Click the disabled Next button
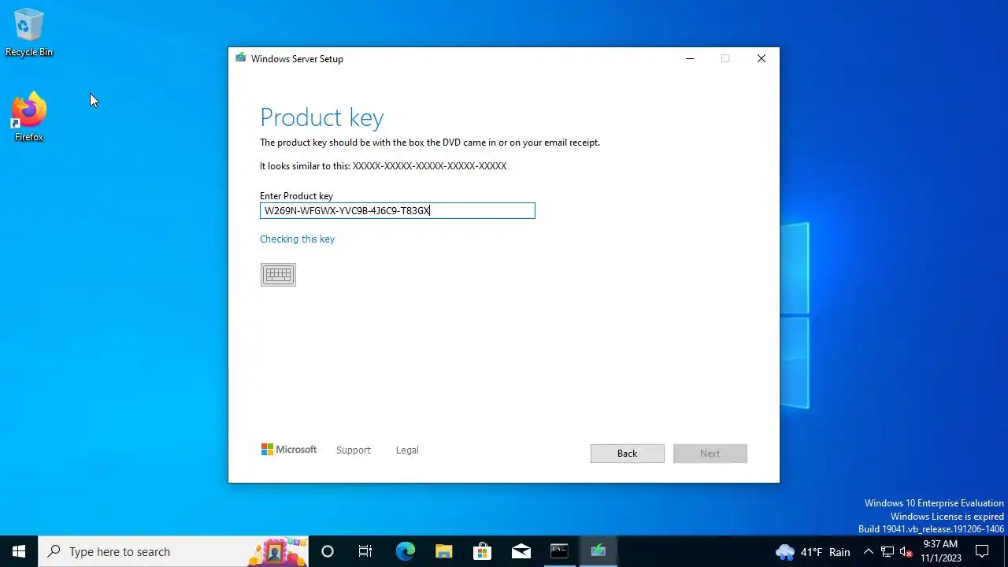 click(x=710, y=454)
